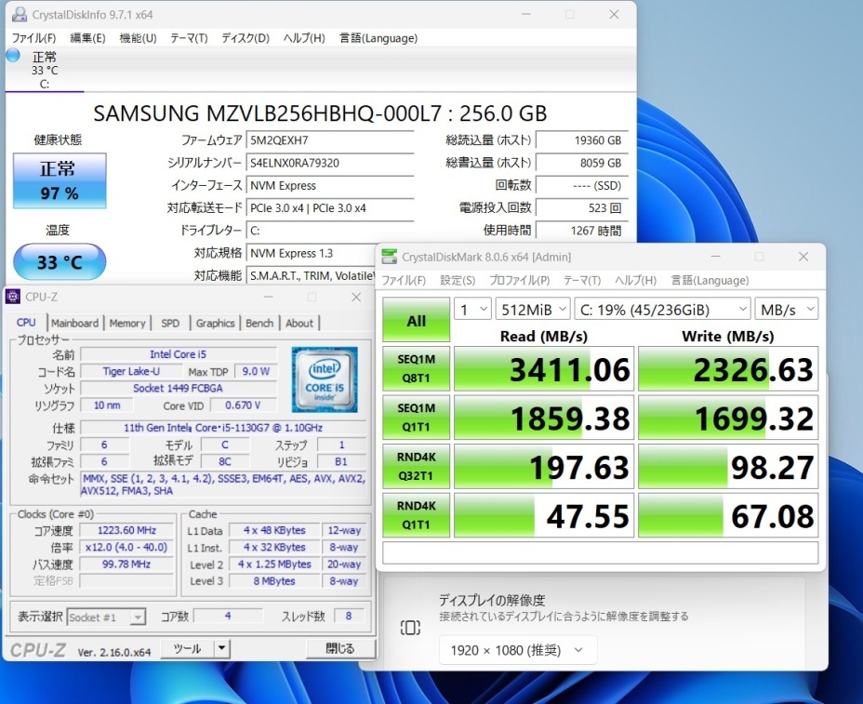This screenshot has width=863, height=704.
Task: Click the 33 °C temperature indicator
Action: [x=60, y=261]
